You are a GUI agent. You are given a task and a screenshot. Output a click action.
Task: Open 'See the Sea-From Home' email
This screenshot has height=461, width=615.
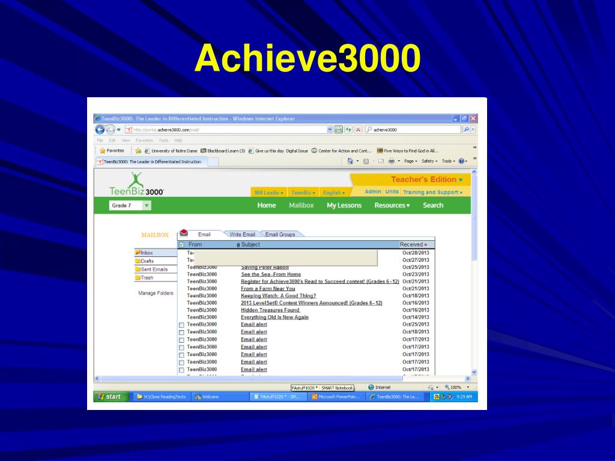point(271,274)
